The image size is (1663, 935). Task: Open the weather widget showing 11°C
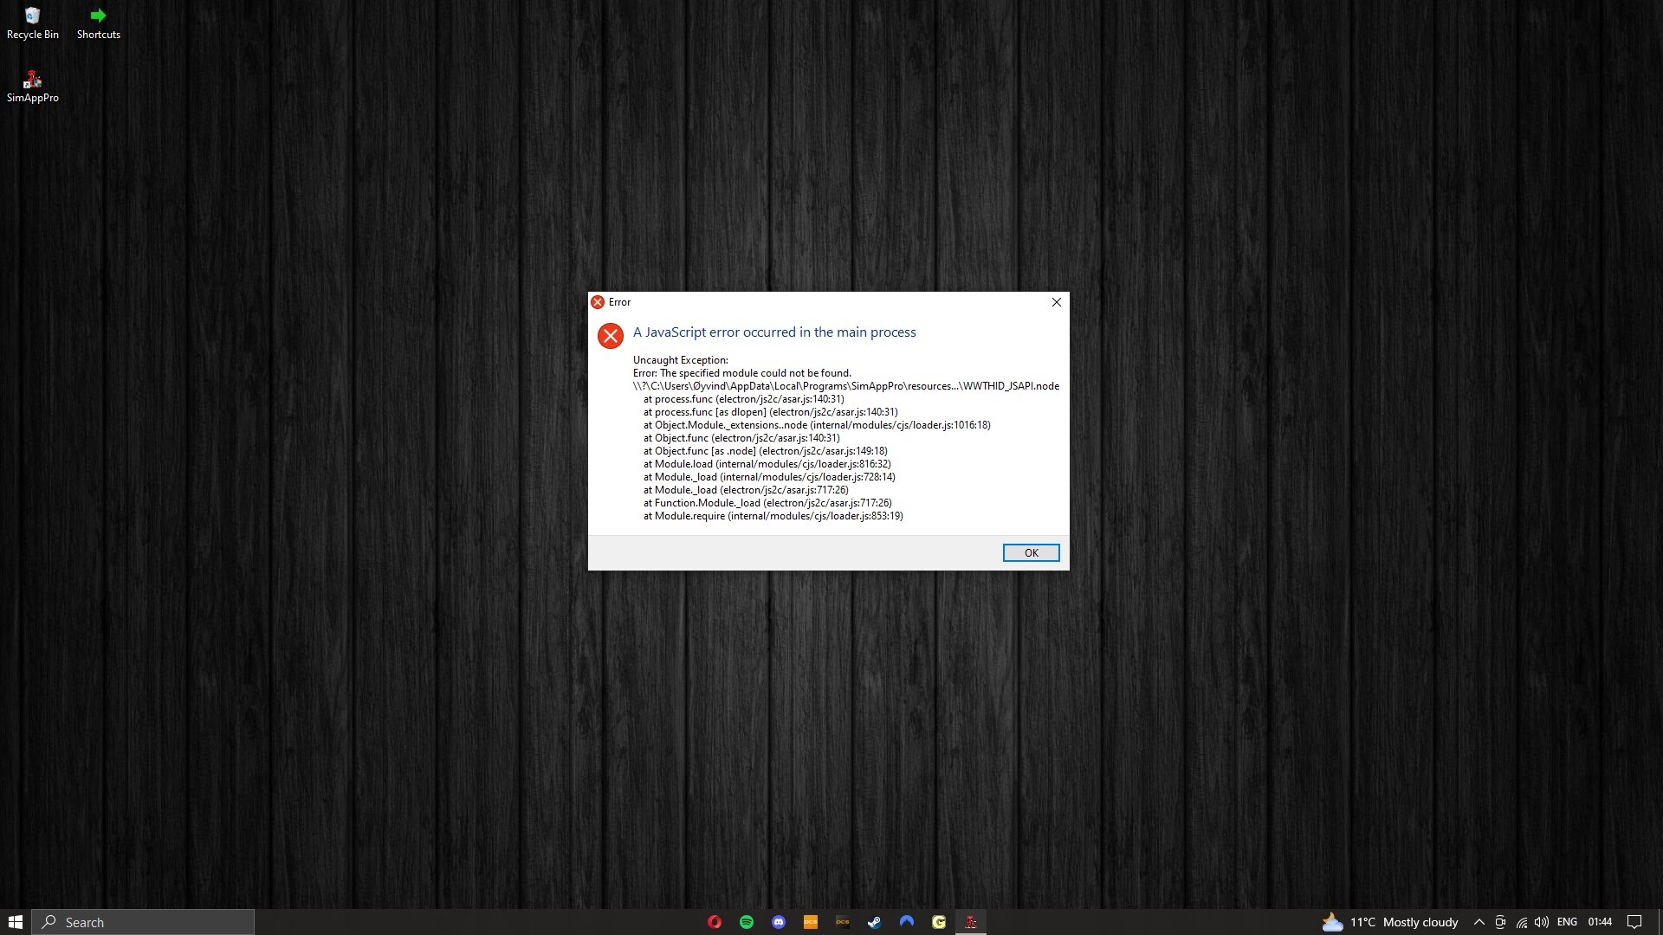coord(1390,922)
